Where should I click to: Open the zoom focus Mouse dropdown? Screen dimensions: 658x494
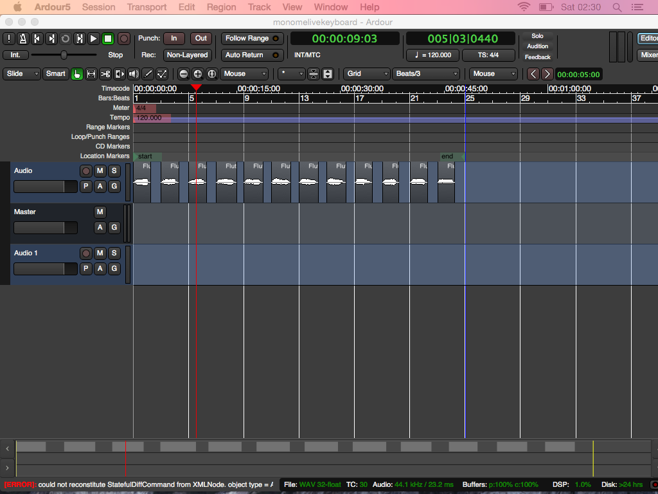click(x=244, y=74)
